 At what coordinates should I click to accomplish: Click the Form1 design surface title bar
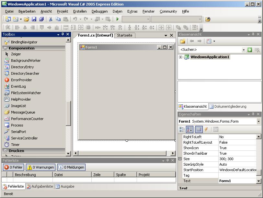click(126, 47)
